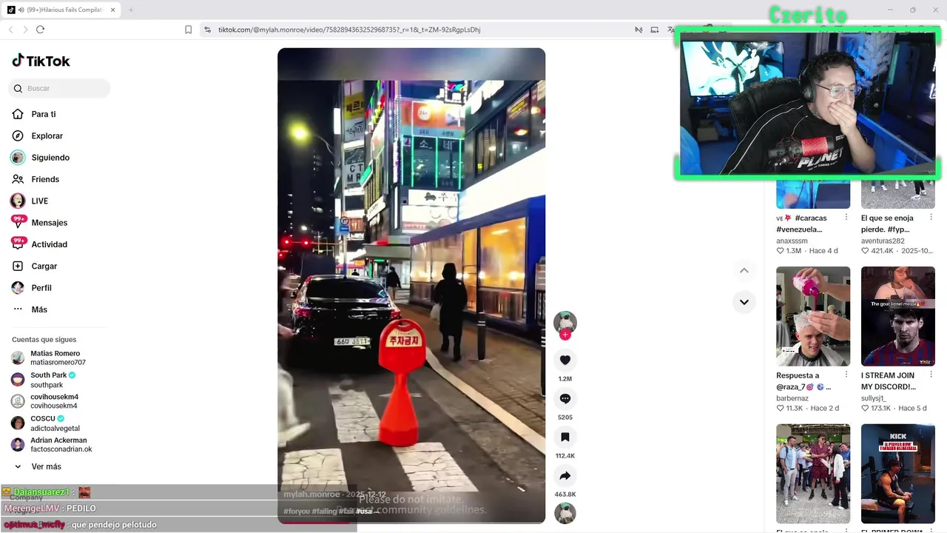Screen dimensions: 947x533
Task: Click the Buscar search field
Action: coord(60,88)
